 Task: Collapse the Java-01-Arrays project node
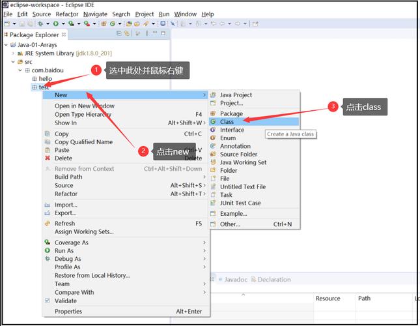point(6,45)
